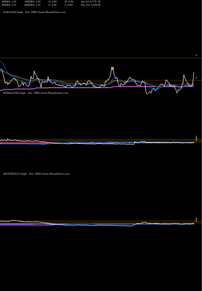Click the Avg Vol reading
202x291 pixels.
pos(90,2)
